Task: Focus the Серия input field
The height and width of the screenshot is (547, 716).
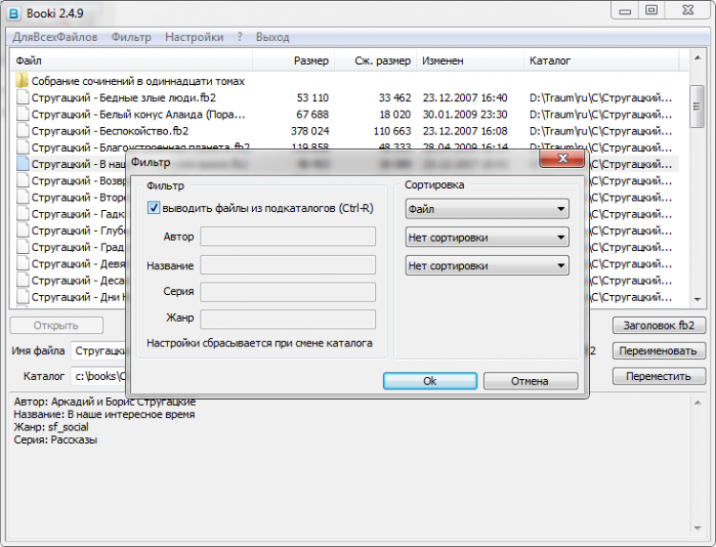Action: (288, 292)
